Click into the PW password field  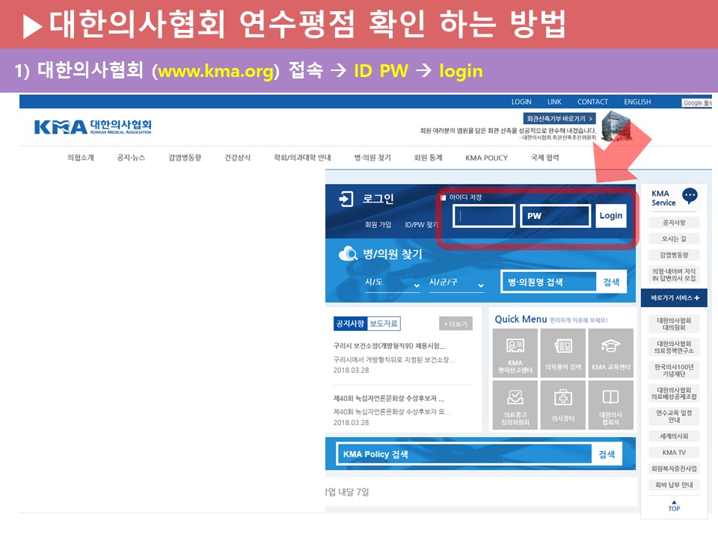coord(555,216)
